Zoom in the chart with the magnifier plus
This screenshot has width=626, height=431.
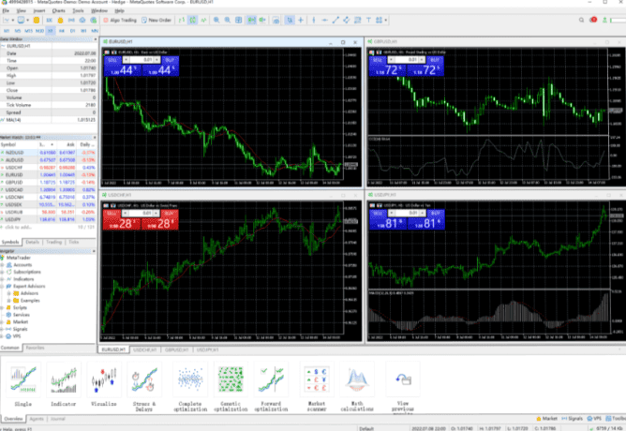pyautogui.click(x=216, y=20)
